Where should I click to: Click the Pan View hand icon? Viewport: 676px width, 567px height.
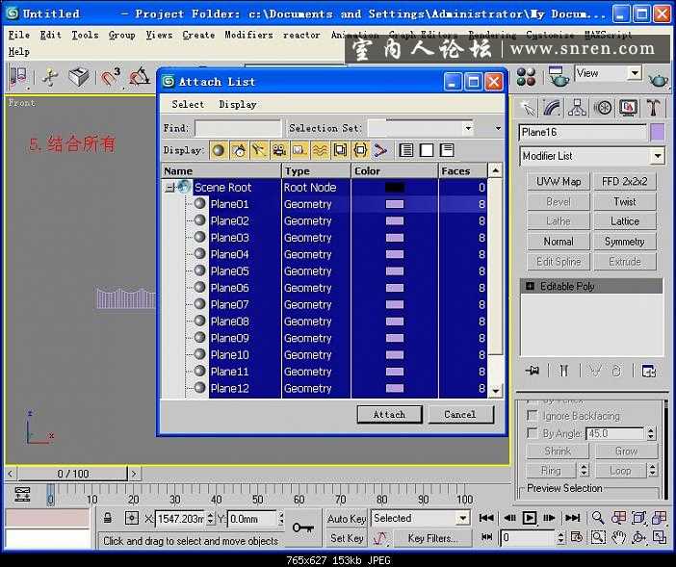tap(618, 537)
